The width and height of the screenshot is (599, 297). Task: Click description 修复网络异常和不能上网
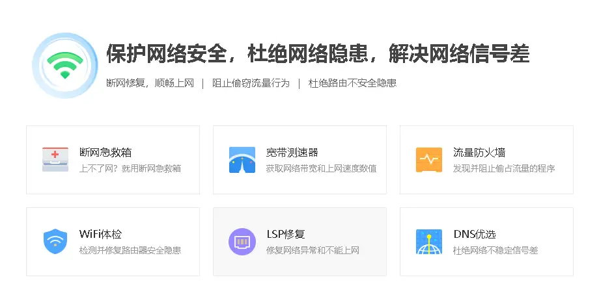(x=313, y=250)
